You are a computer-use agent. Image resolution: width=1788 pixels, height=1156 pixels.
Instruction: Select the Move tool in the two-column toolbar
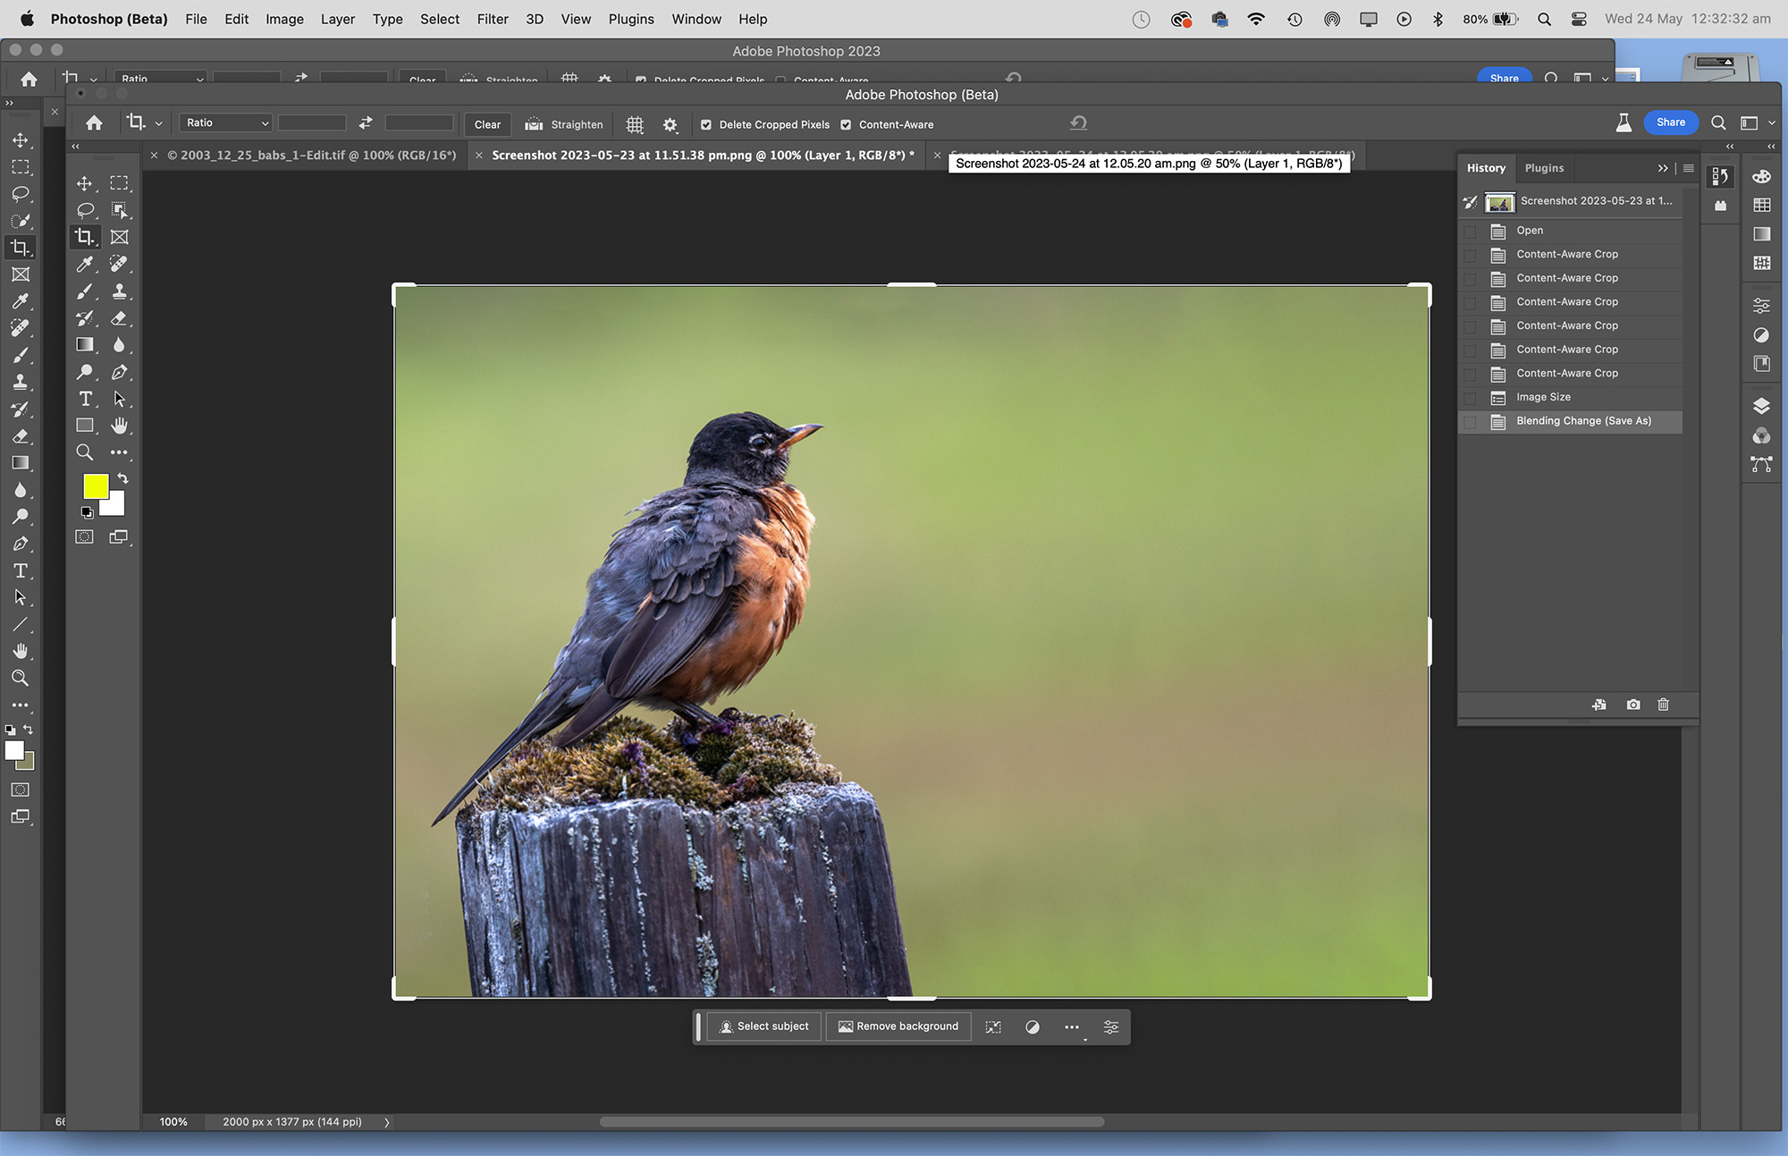[x=85, y=183]
